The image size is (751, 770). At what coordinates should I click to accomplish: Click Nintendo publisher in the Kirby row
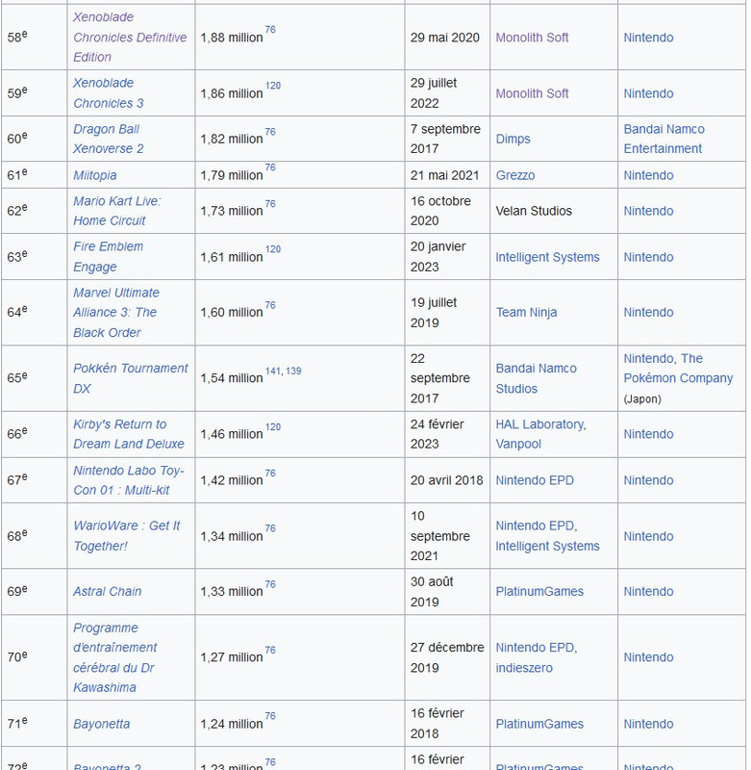648,434
